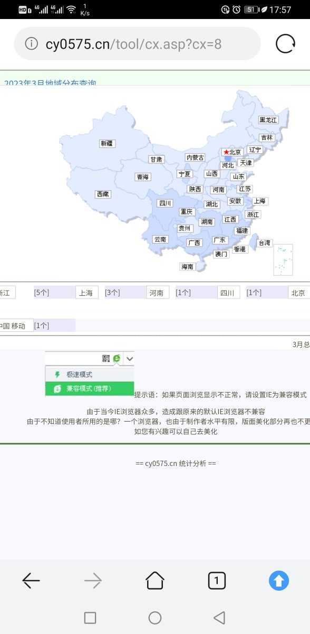Select 吉林 label on the map

pos(267,138)
